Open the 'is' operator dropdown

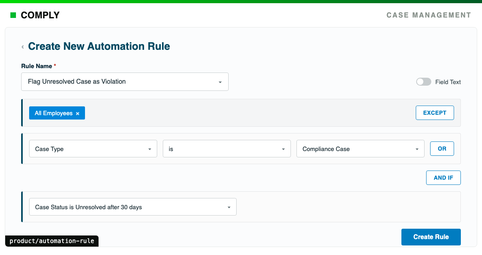(x=227, y=149)
